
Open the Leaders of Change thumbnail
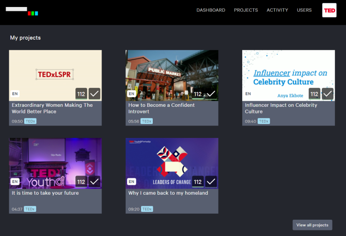[172, 164]
